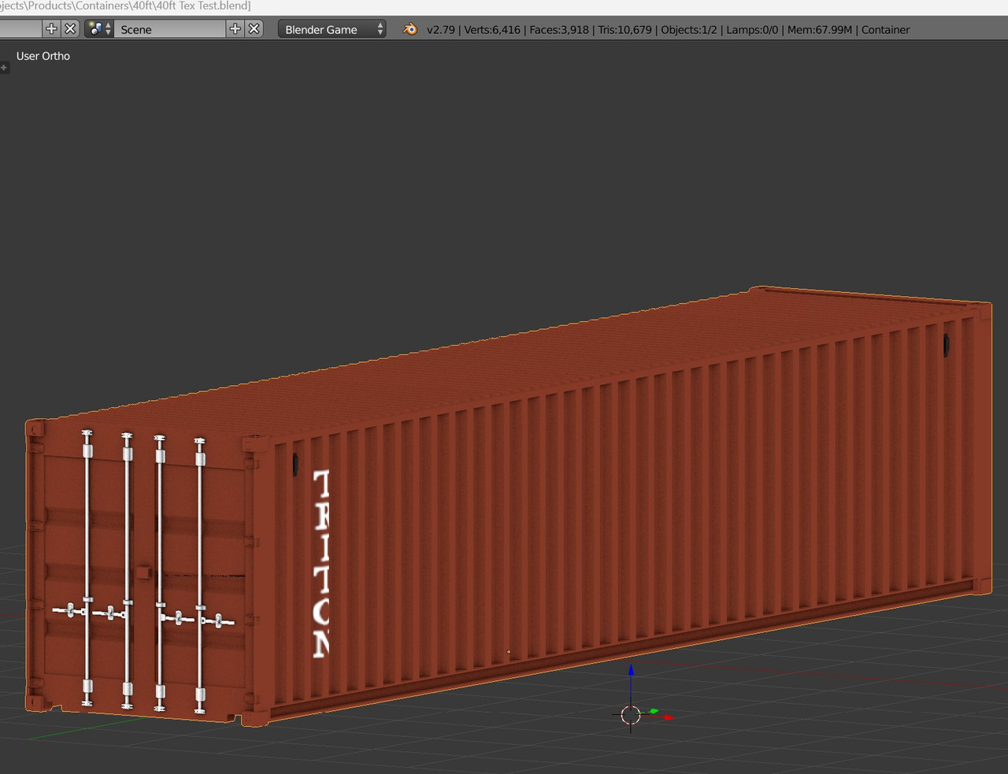The width and height of the screenshot is (1008, 774).
Task: Click the Objects:1/2 statistic
Action: [689, 30]
